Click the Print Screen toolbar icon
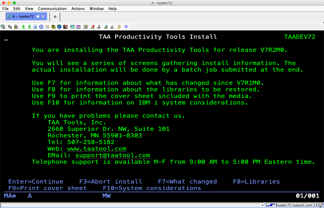 click(x=3, y=27)
